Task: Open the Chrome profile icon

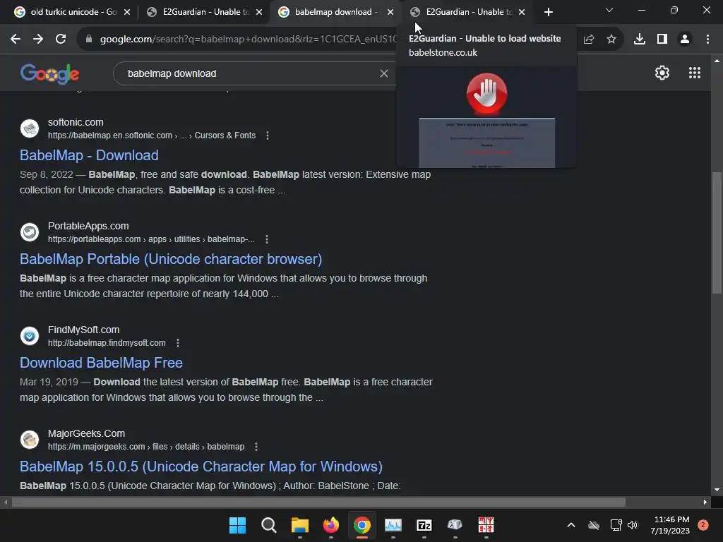Action: click(x=685, y=40)
